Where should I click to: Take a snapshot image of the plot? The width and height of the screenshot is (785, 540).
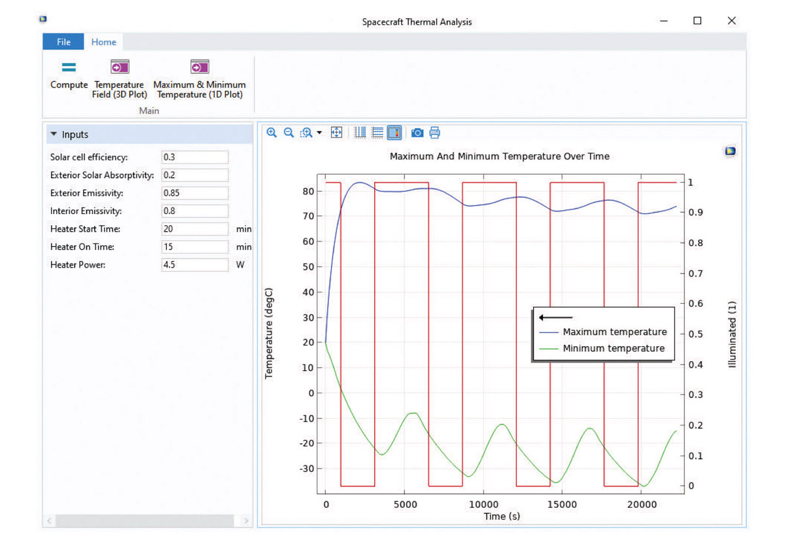pyautogui.click(x=417, y=133)
